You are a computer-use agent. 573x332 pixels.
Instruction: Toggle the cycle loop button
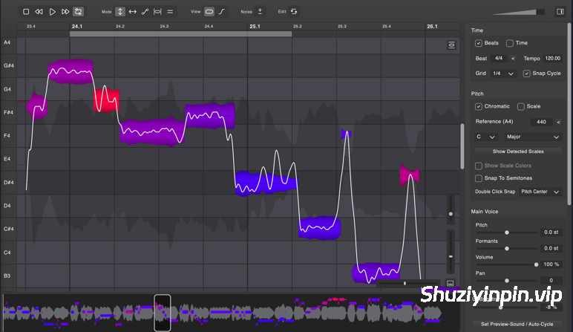click(x=78, y=12)
